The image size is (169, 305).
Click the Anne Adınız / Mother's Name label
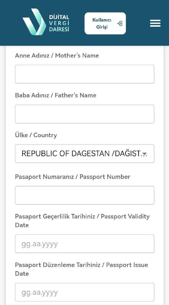(57, 56)
